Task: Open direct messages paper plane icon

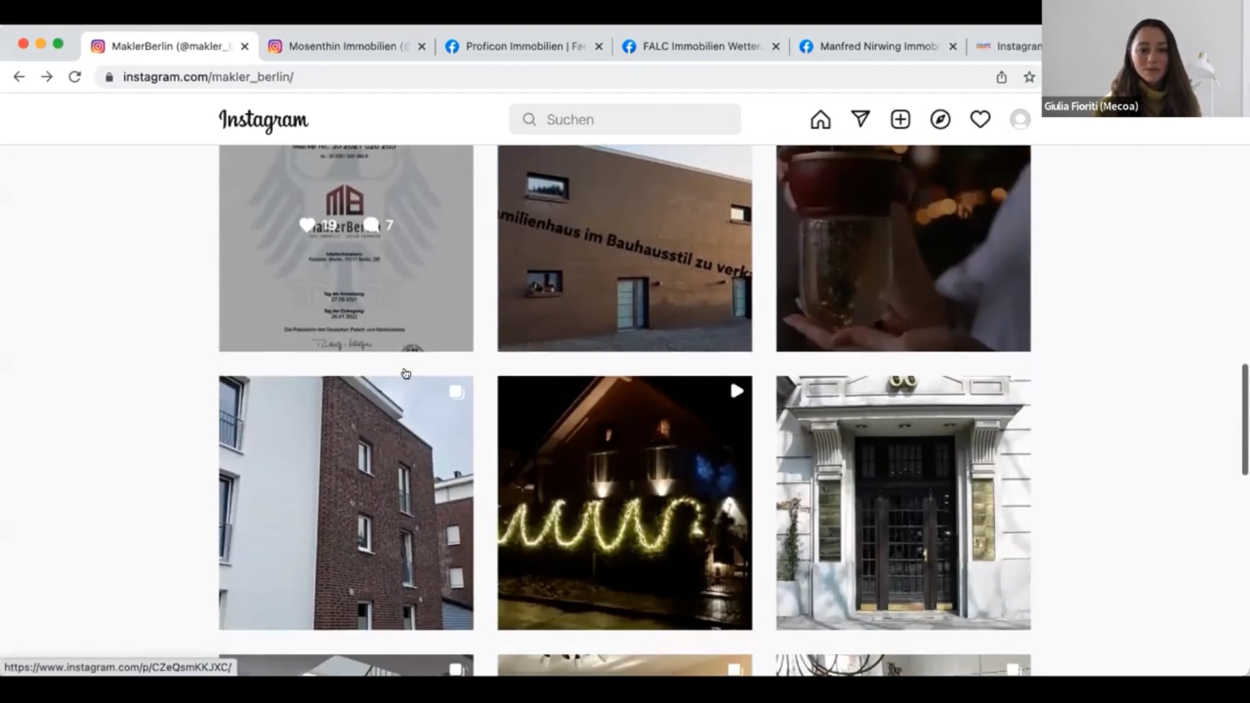Action: tap(861, 119)
